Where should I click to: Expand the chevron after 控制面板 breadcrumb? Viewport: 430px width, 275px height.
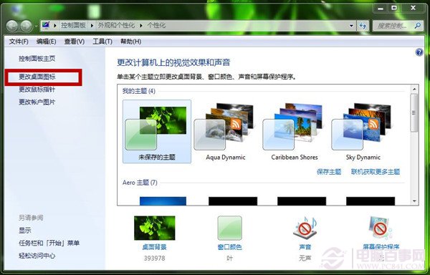click(x=92, y=26)
